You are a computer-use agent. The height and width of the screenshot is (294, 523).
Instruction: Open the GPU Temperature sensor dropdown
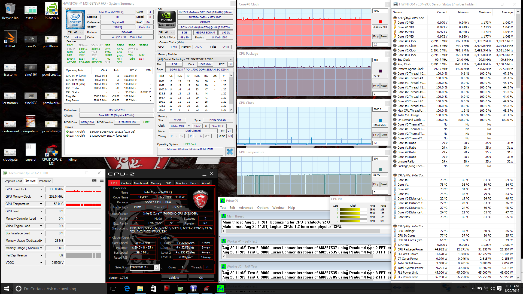[x=41, y=204]
